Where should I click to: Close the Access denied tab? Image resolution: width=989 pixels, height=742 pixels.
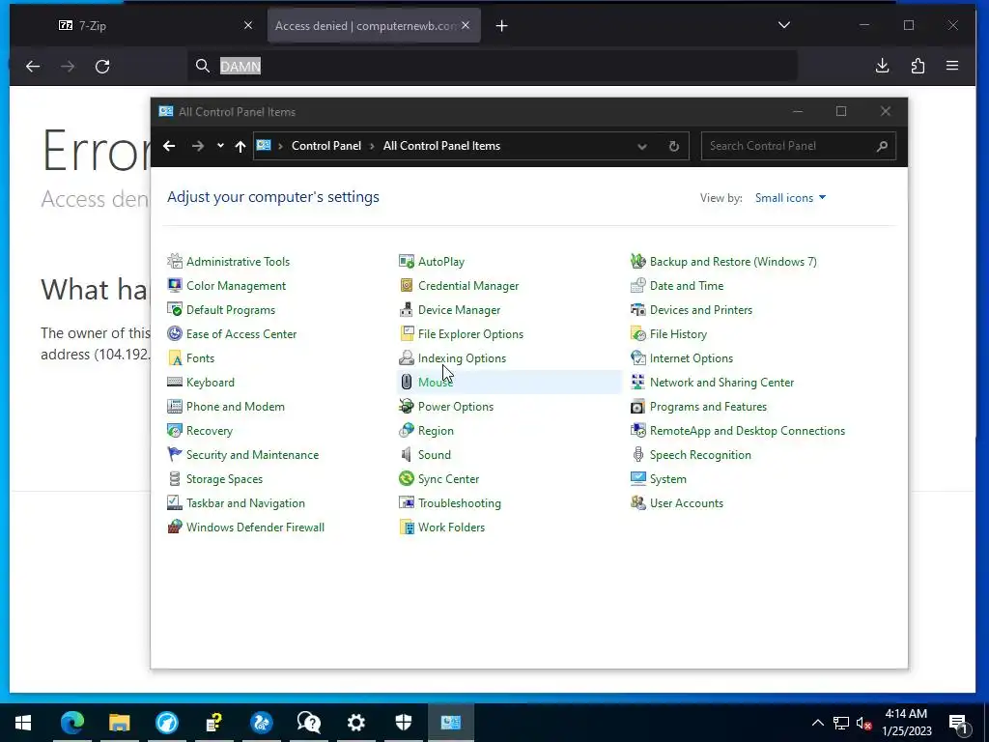pyautogui.click(x=466, y=25)
